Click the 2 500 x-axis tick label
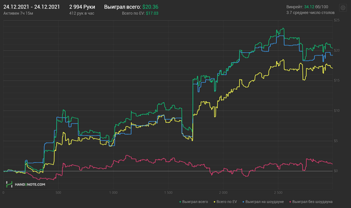Image resolution: width=351 pixels, height=208 pixels. [x=278, y=192]
